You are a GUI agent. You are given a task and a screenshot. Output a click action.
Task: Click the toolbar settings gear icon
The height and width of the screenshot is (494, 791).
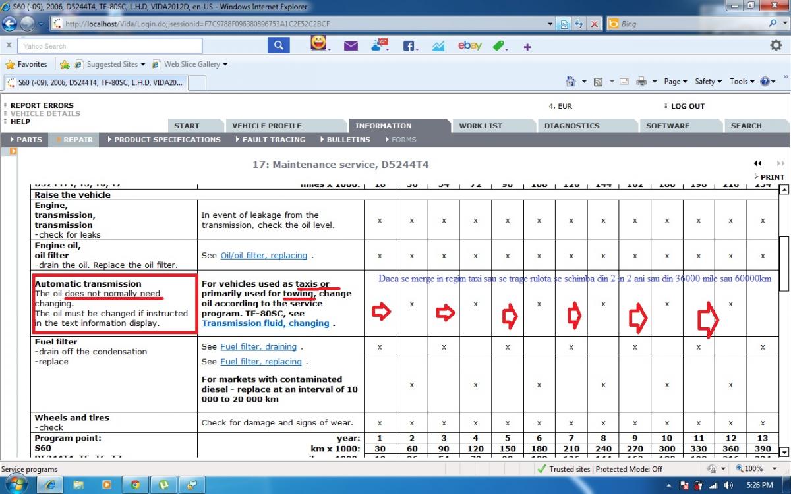coord(776,45)
